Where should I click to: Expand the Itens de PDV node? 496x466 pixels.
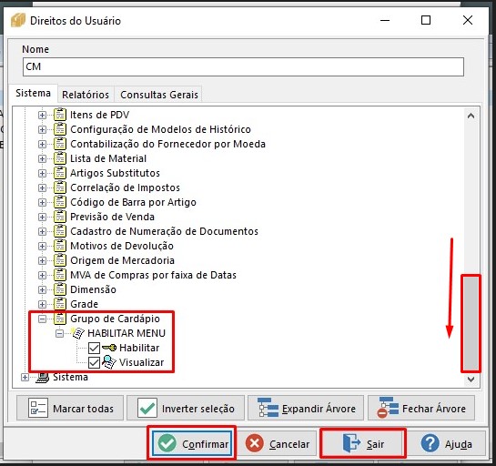point(42,115)
